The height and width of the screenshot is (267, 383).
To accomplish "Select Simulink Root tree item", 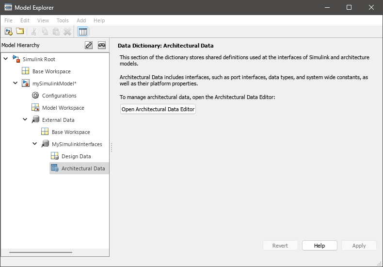I will (39, 59).
